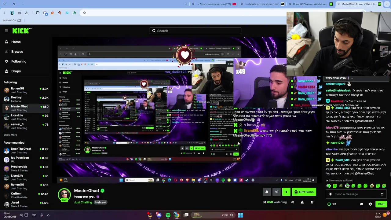The image size is (391, 220).
Task: Click the Hebrew language tag
Action: click(100, 202)
